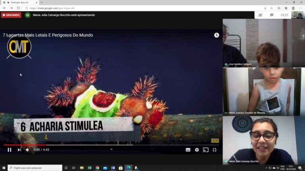
Task: Open a new browser tab
Action: (x=42, y=2)
